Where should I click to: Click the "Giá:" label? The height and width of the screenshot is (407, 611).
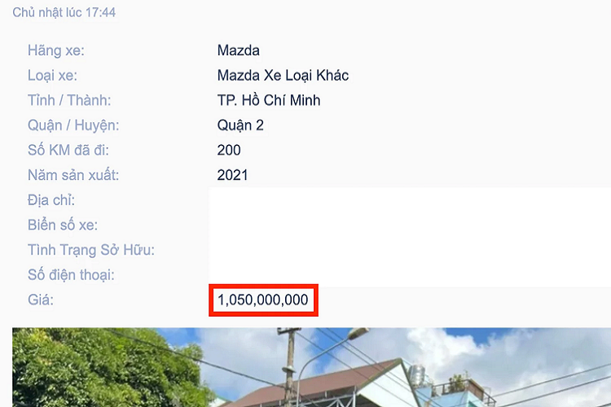click(40, 300)
